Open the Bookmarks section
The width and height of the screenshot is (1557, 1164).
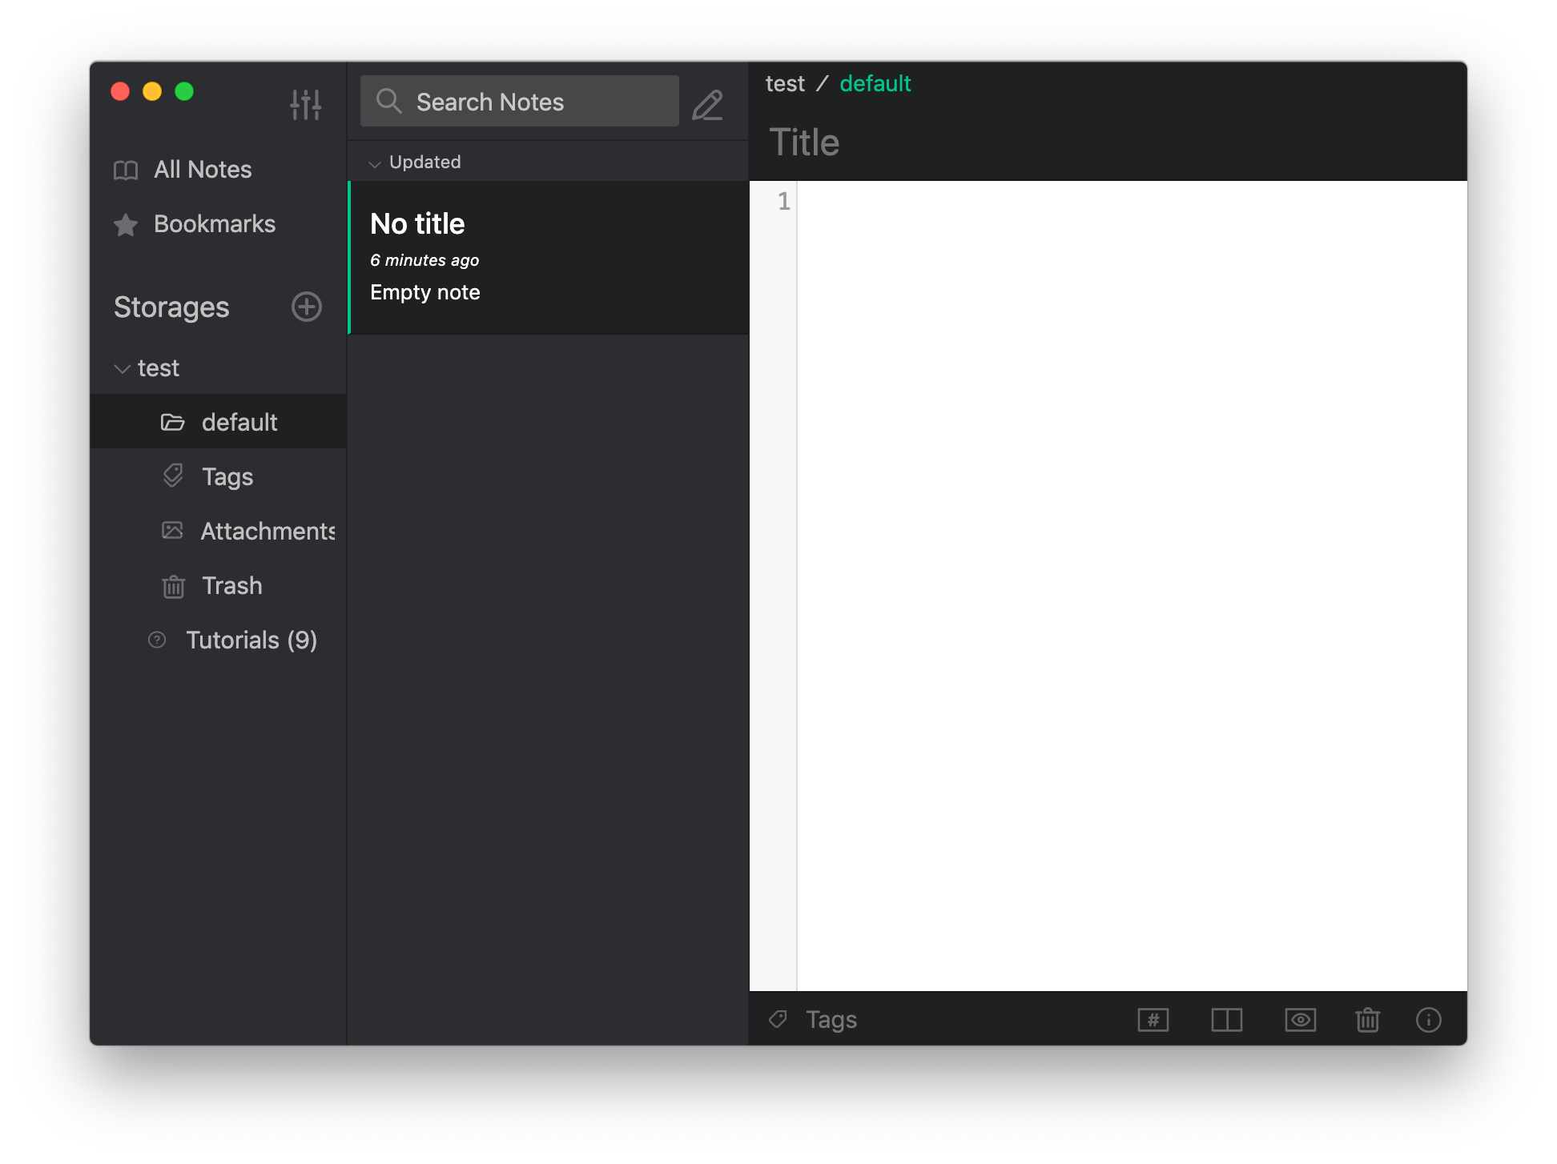(x=213, y=224)
